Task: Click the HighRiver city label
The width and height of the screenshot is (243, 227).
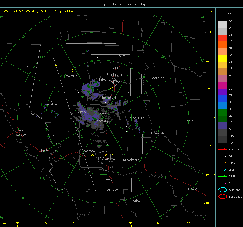Action: pyautogui.click(x=112, y=189)
